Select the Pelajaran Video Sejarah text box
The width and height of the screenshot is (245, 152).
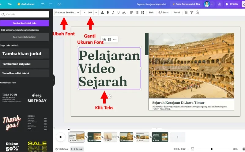coord(109,68)
